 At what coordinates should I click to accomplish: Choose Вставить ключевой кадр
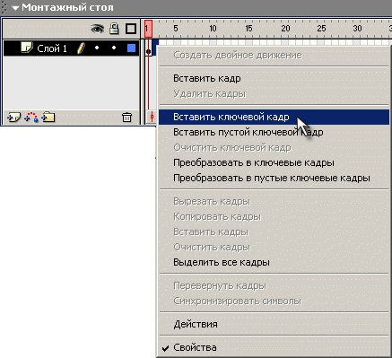click(x=274, y=117)
